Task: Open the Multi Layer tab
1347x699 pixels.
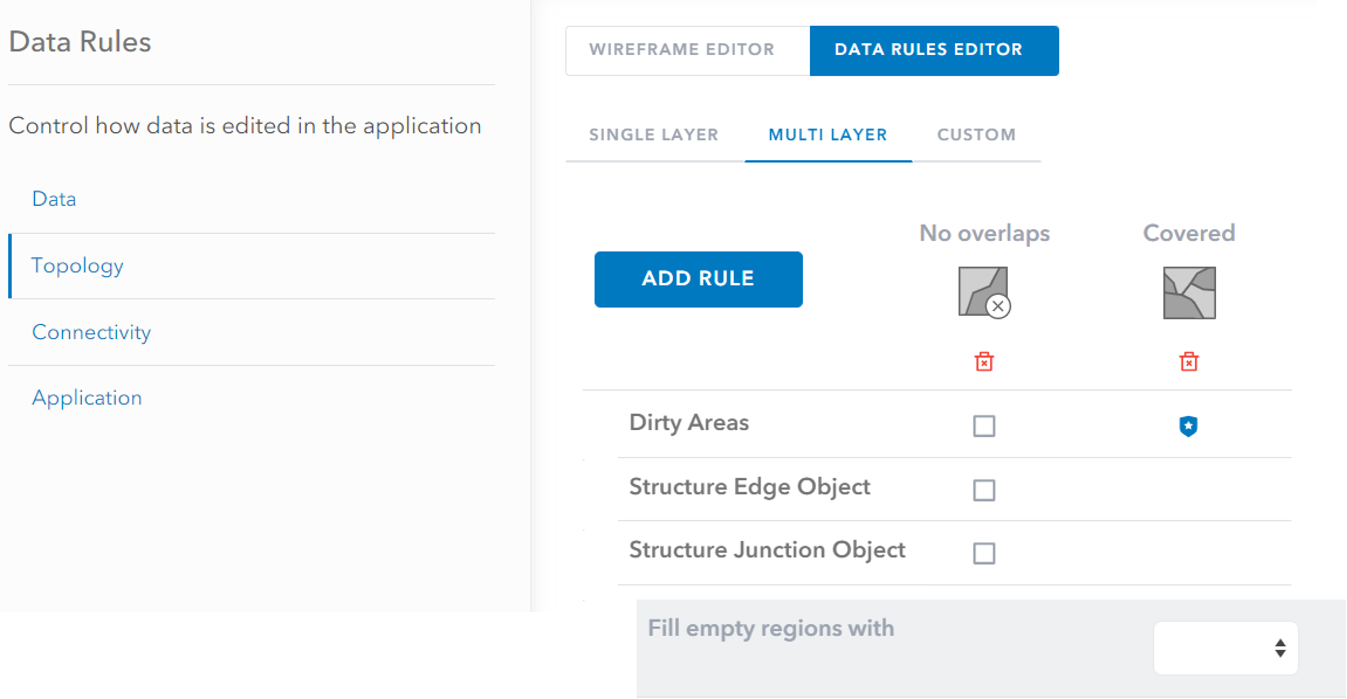Action: click(x=828, y=135)
